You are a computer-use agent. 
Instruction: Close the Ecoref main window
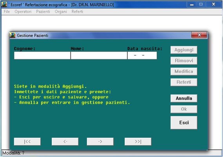point(214,4)
